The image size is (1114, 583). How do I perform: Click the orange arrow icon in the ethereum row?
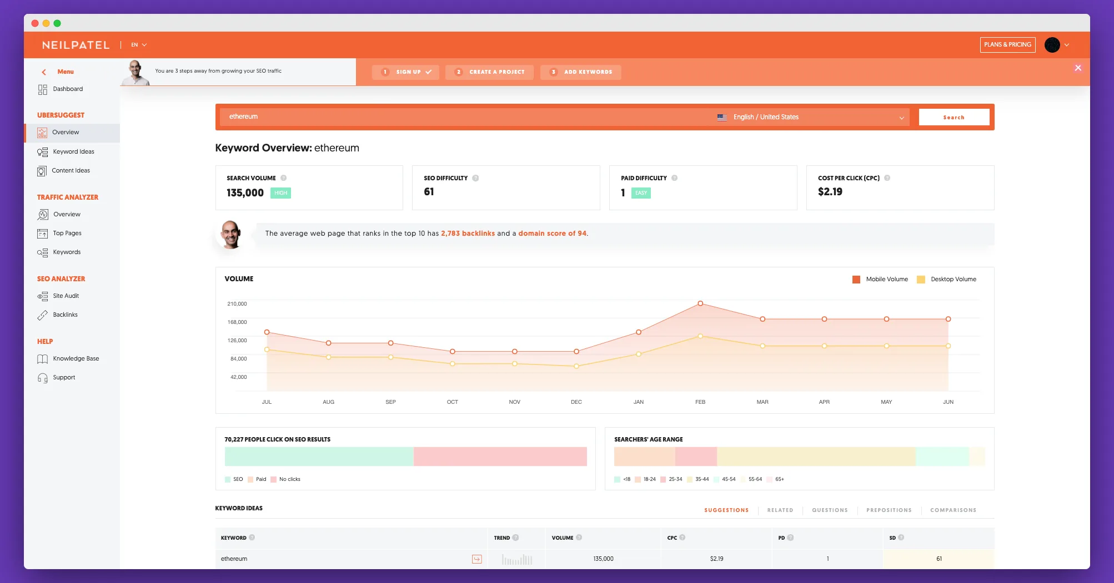[476, 559]
